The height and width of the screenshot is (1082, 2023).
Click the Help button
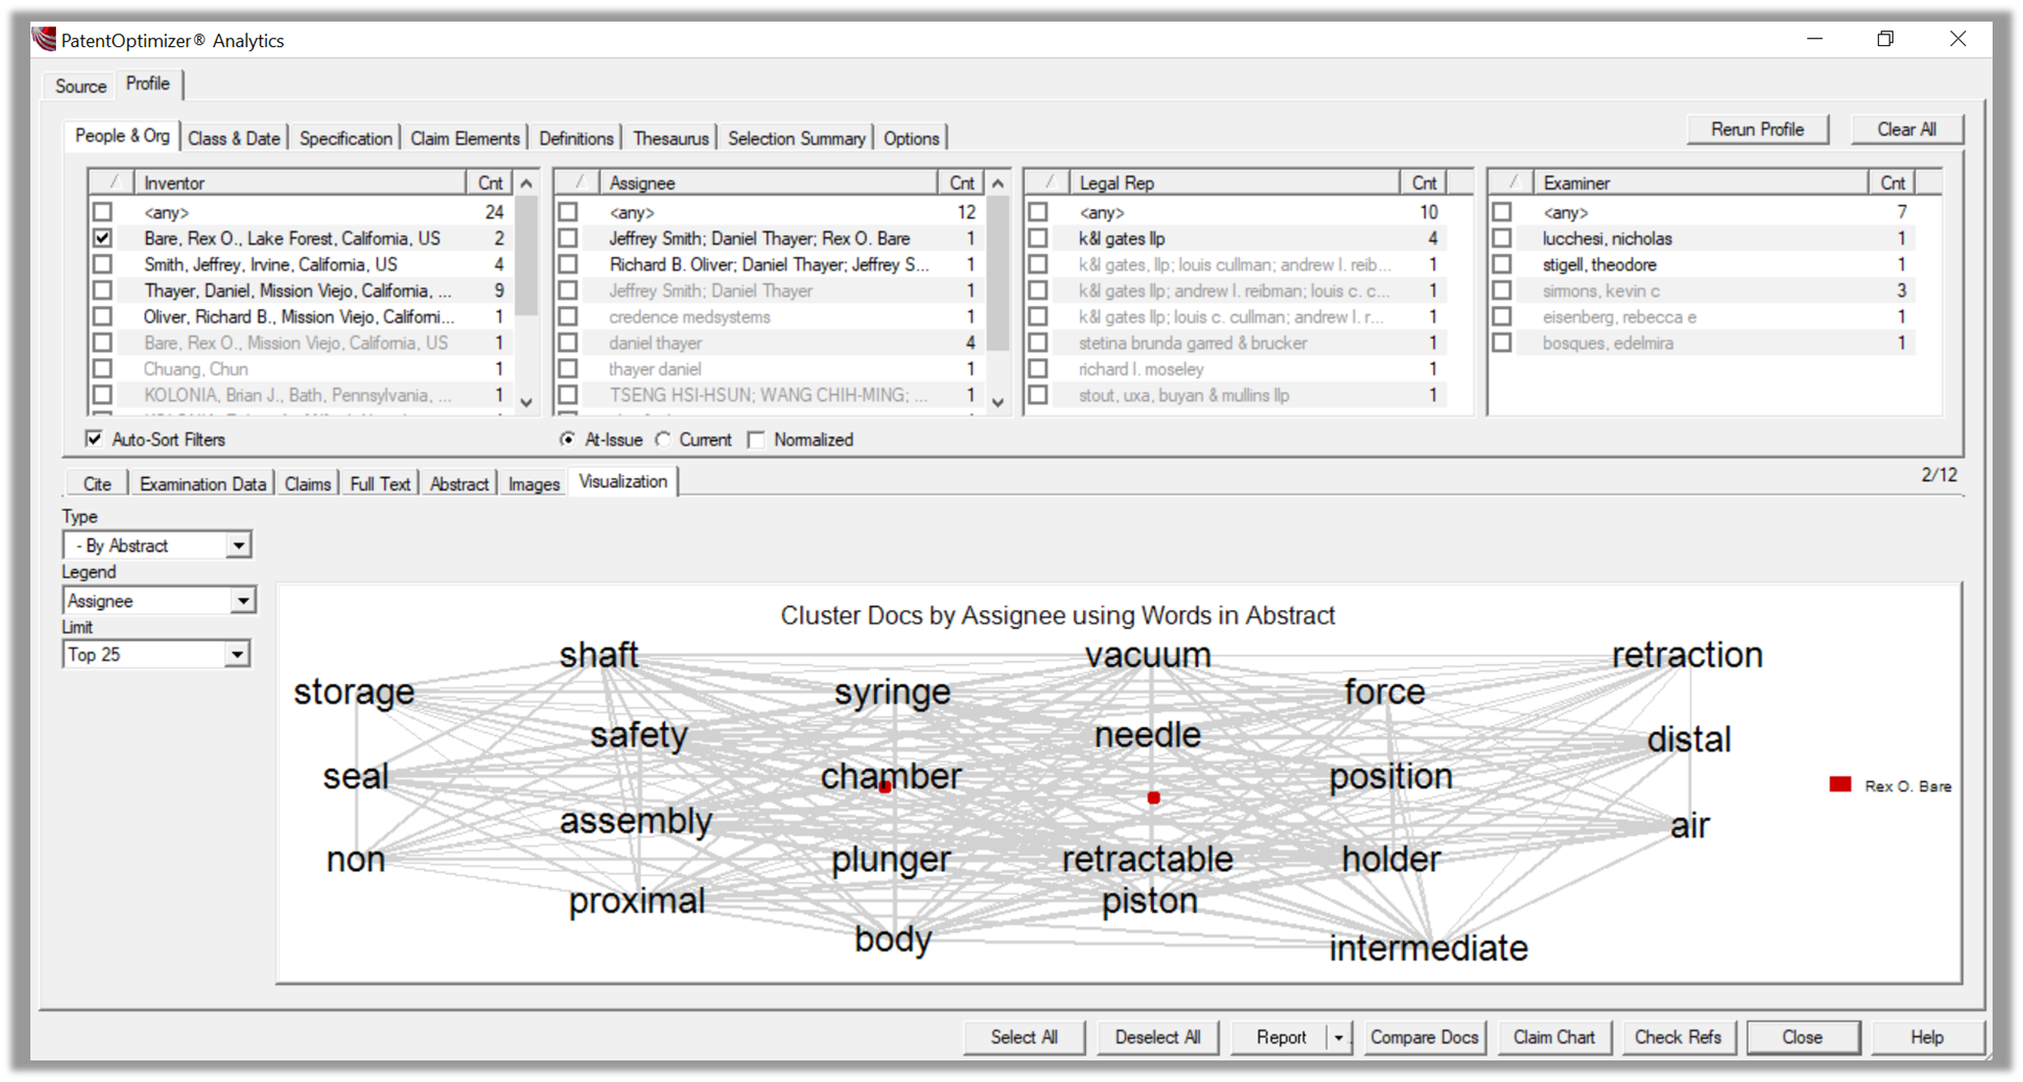pos(1927,1037)
